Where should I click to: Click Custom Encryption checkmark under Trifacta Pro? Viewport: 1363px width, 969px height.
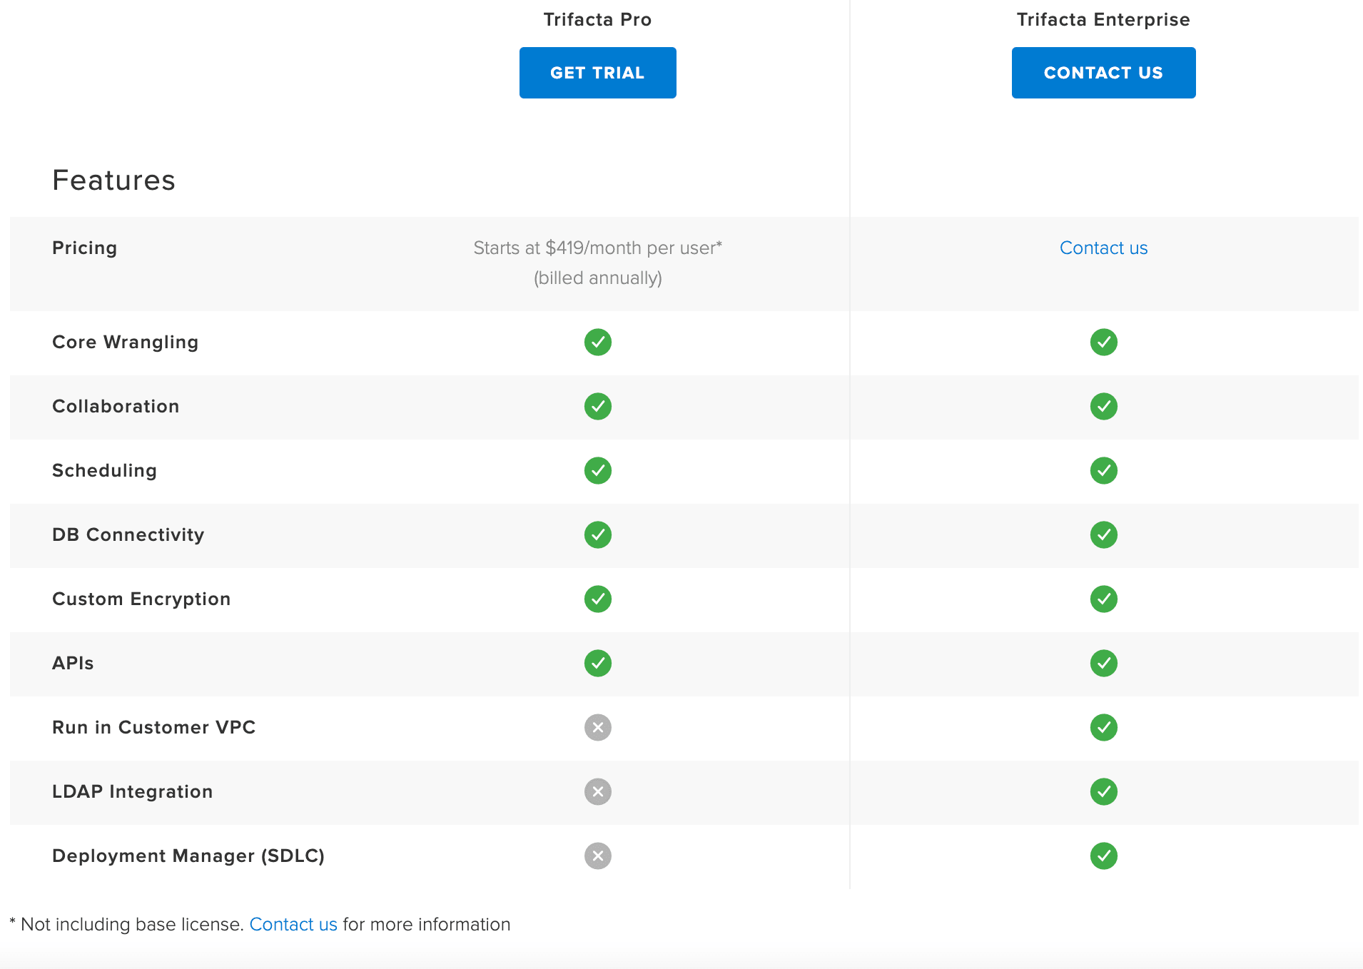click(598, 599)
